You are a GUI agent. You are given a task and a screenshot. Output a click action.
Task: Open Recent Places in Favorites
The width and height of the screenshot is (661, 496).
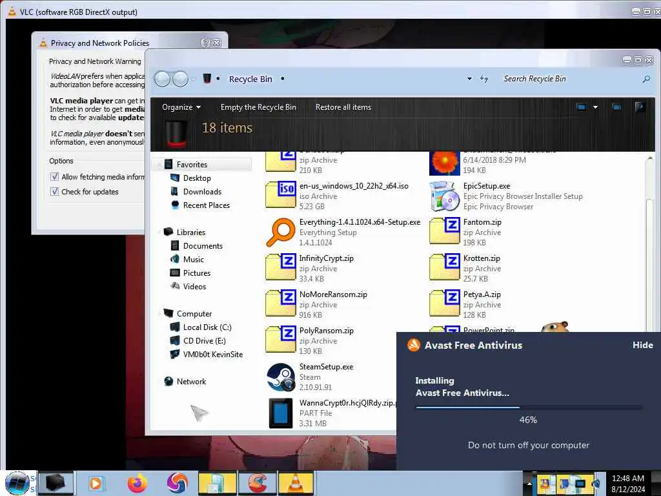click(x=206, y=205)
